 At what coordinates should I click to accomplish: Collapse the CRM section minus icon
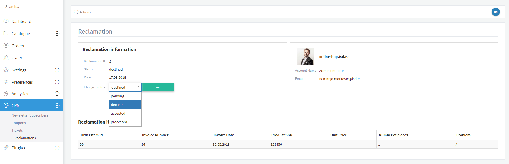(57, 105)
